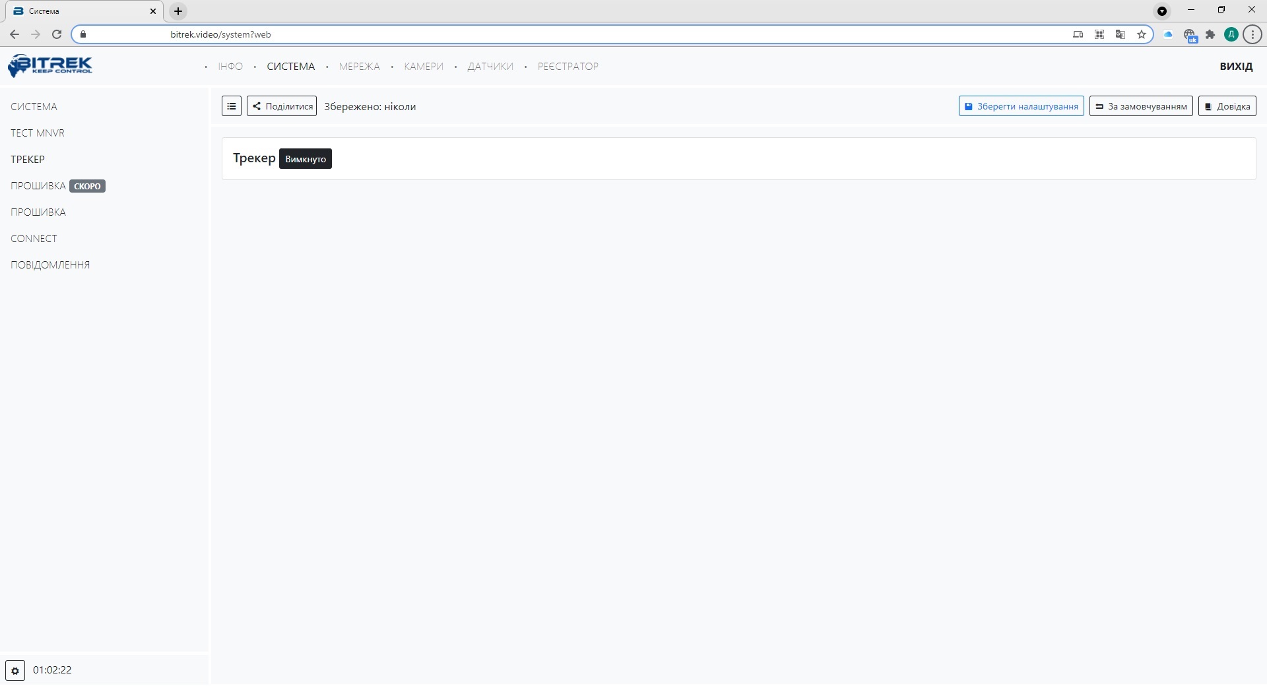The width and height of the screenshot is (1267, 686).
Task: Click the Bitrek logo
Action: 50,66
